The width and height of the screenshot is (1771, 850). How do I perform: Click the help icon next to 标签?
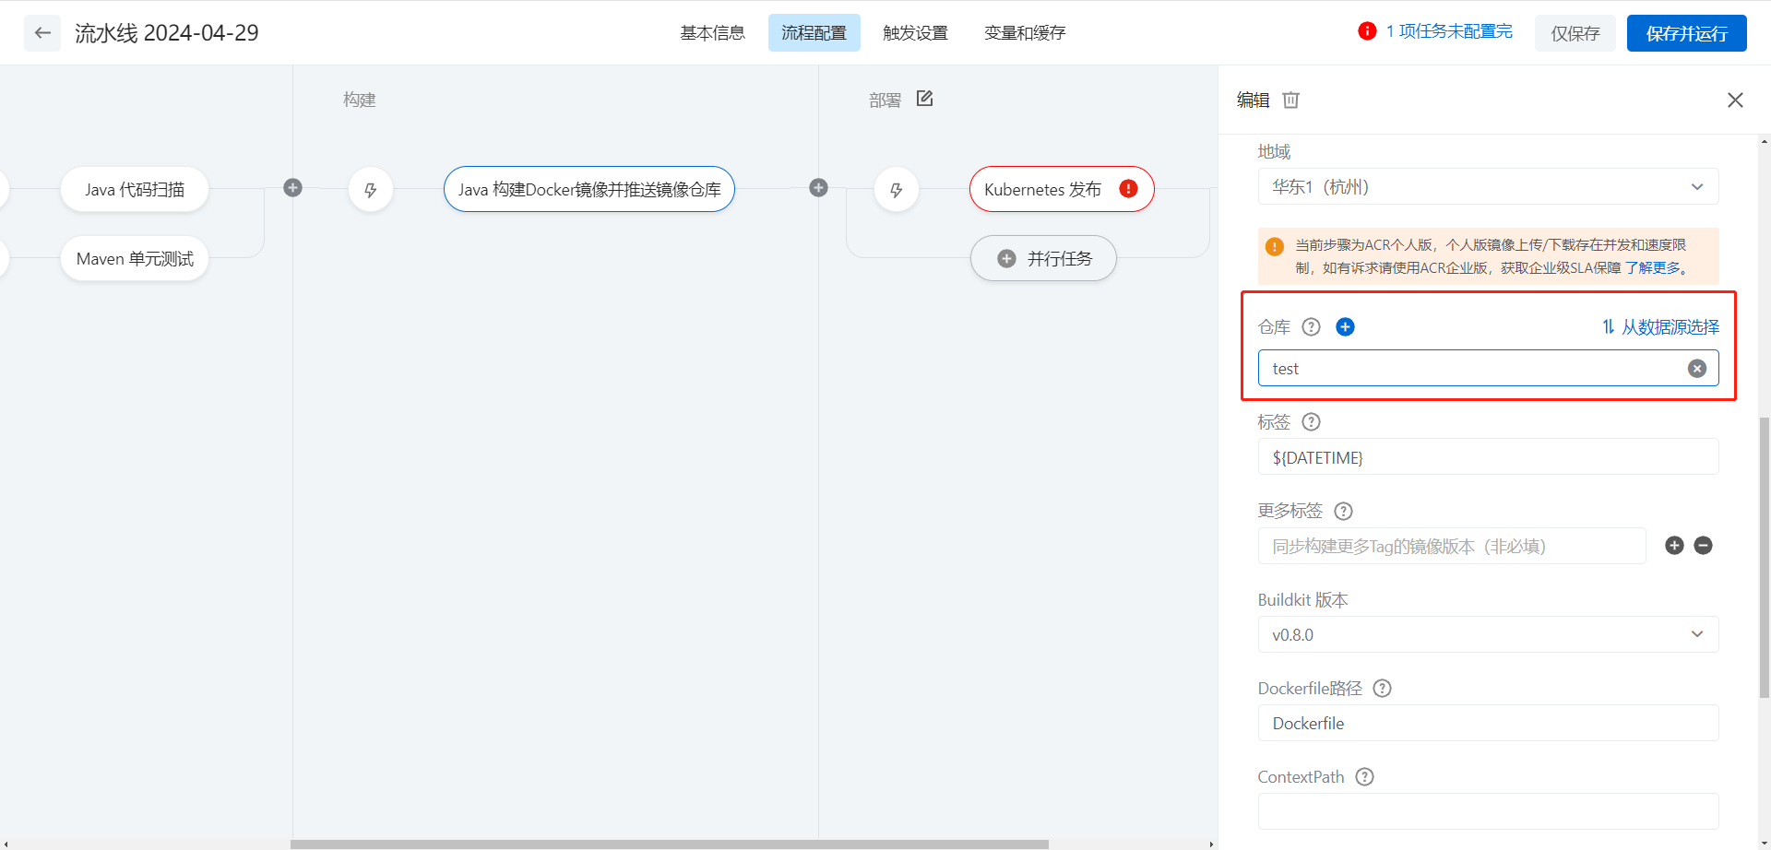click(x=1311, y=421)
